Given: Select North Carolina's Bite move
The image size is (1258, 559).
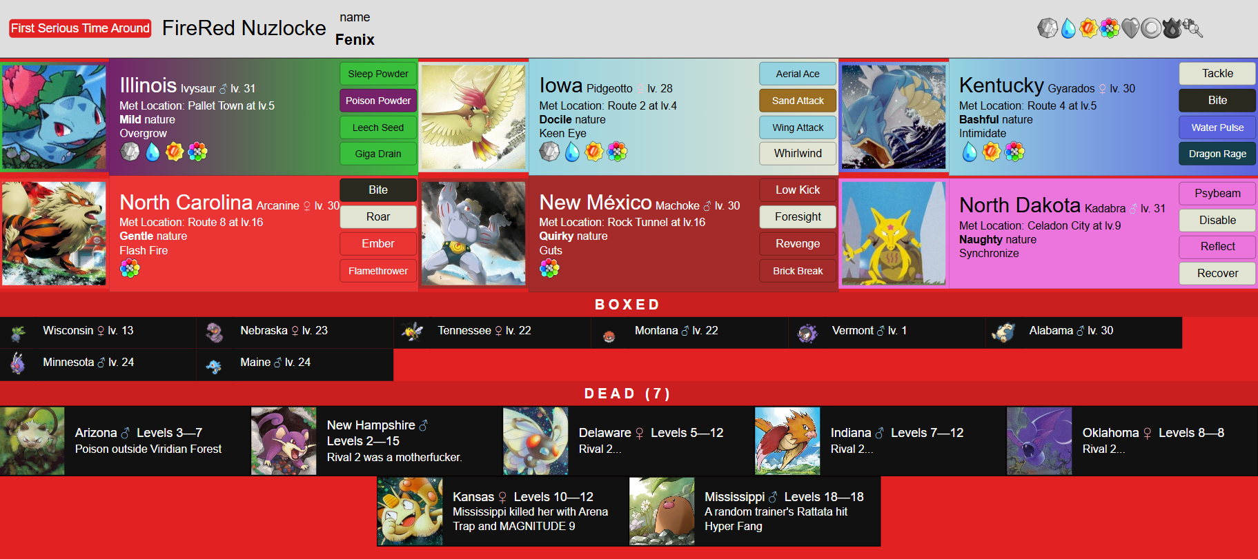Looking at the screenshot, I should (x=378, y=190).
